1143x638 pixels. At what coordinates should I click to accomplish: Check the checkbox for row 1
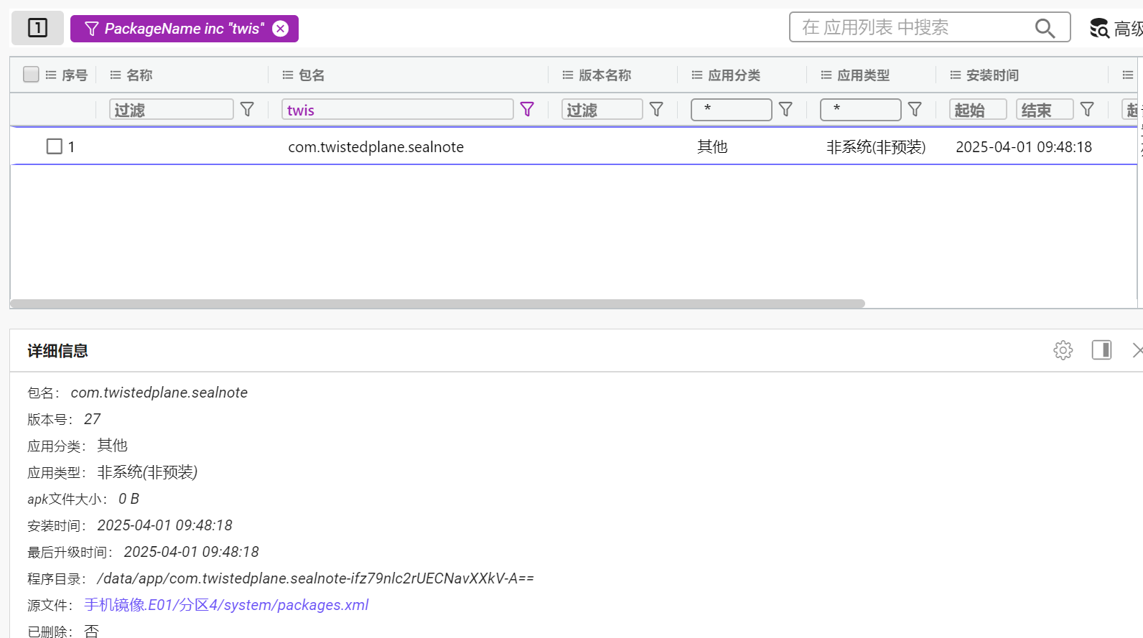(55, 146)
